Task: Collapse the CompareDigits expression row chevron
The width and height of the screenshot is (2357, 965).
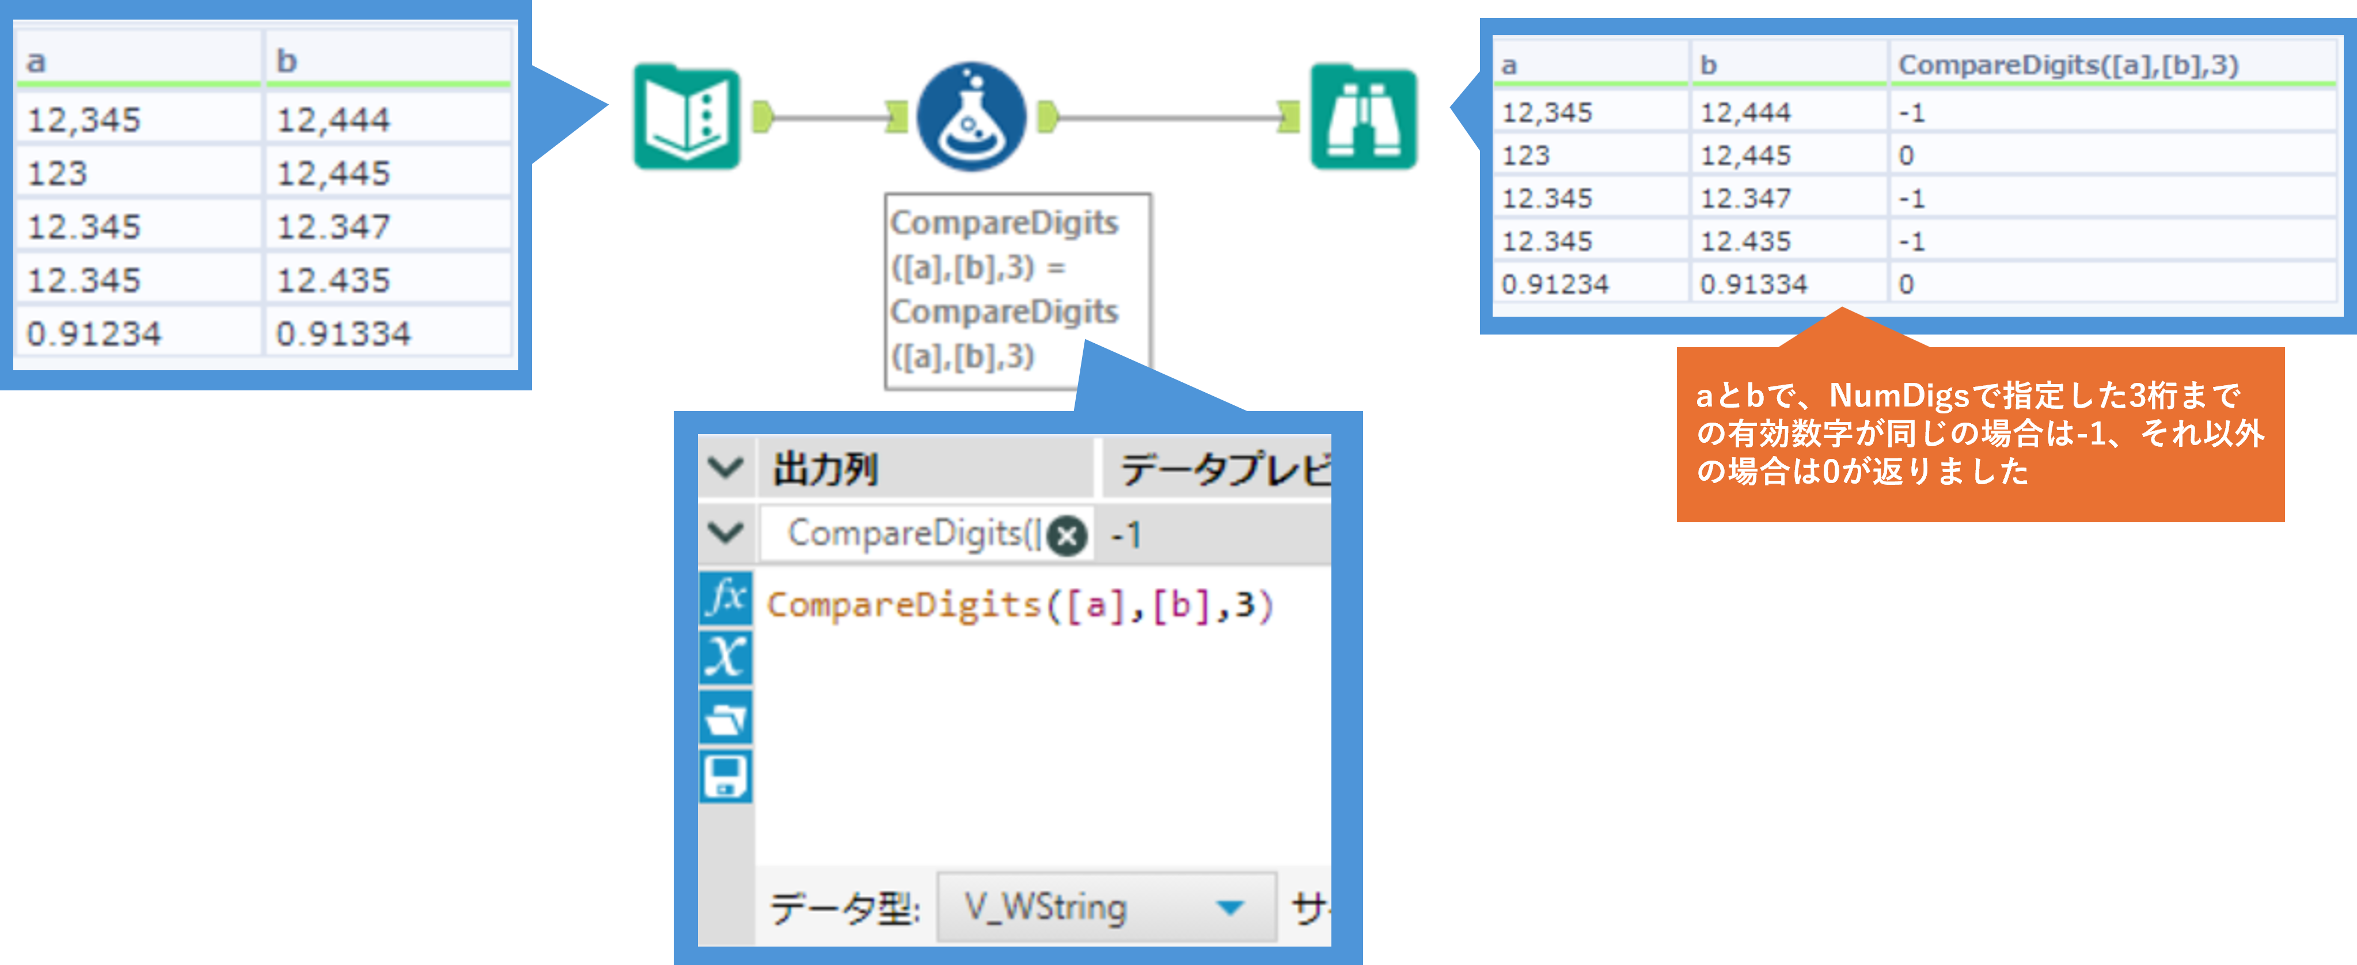Action: click(726, 531)
